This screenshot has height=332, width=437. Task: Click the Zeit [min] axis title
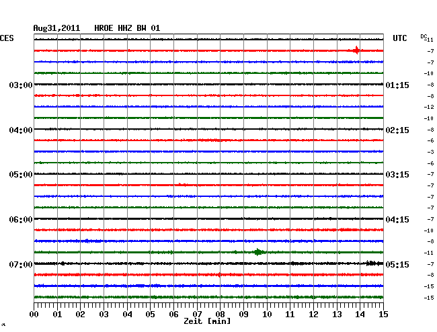207,321
